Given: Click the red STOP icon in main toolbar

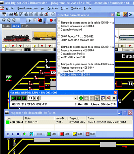Looking at the screenshot, I should (x=118, y=14).
